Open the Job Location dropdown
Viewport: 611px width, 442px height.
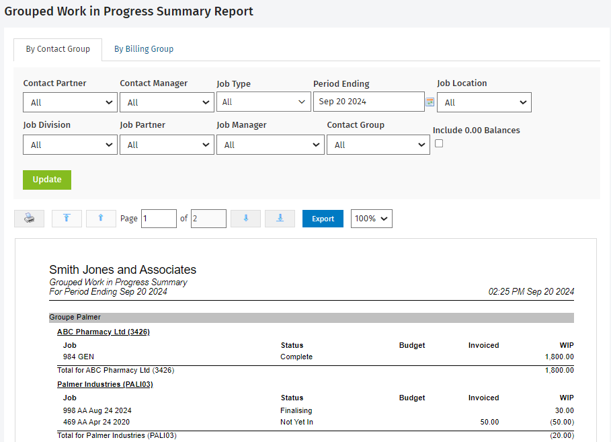[484, 102]
